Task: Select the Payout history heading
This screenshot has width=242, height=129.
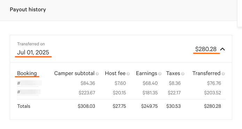Action: [28, 9]
